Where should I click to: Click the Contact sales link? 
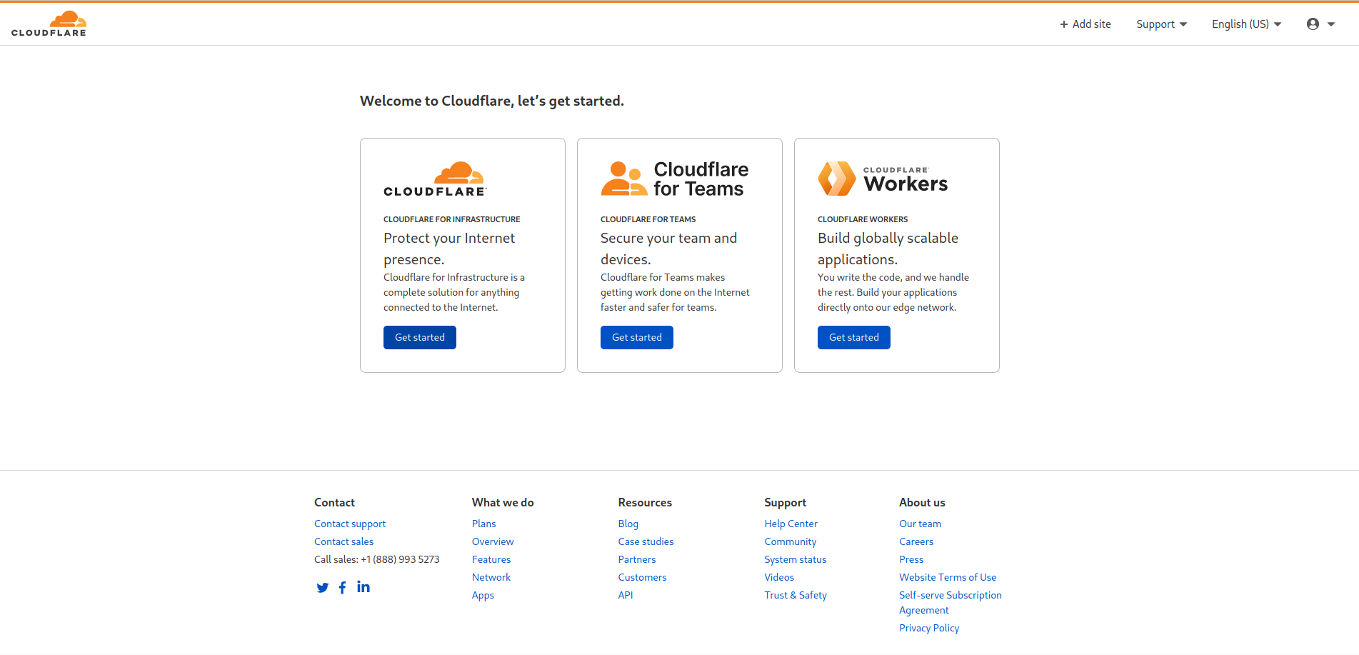[x=343, y=541]
